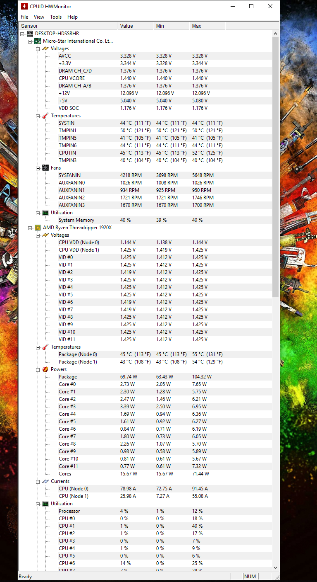The height and width of the screenshot is (582, 317).
Task: Click the DESKTOP-HDSSRHR computer icon
Action: [x=30, y=34]
